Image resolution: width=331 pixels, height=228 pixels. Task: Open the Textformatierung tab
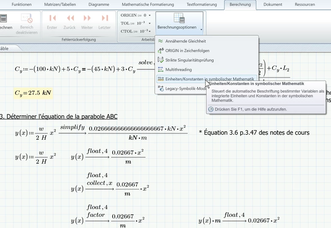click(x=202, y=4)
